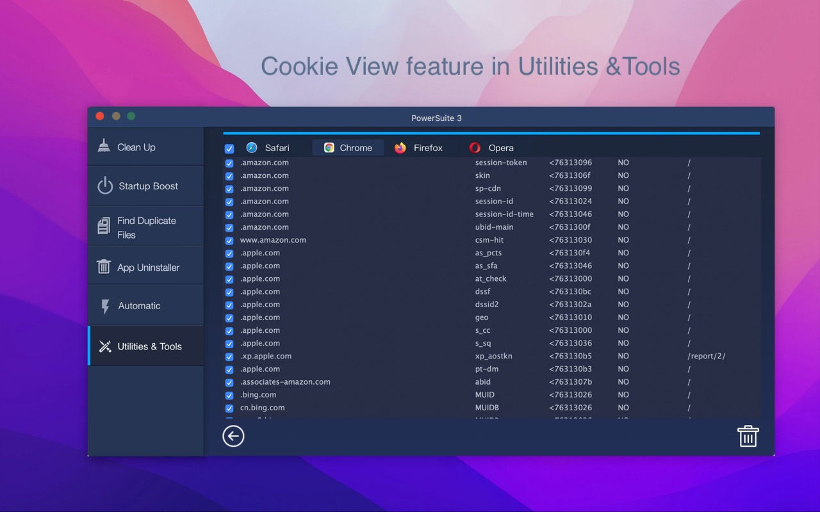Image resolution: width=820 pixels, height=512 pixels.
Task: Open the Startup Boost section
Action: (x=146, y=186)
